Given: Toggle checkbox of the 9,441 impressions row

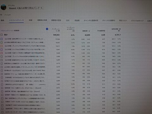Looking at the screenshot, I should [2, 49].
